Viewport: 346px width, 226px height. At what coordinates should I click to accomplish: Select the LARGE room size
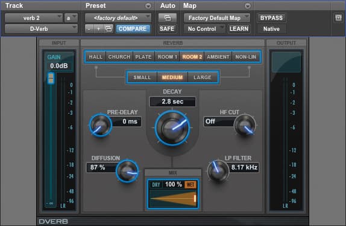coord(203,77)
